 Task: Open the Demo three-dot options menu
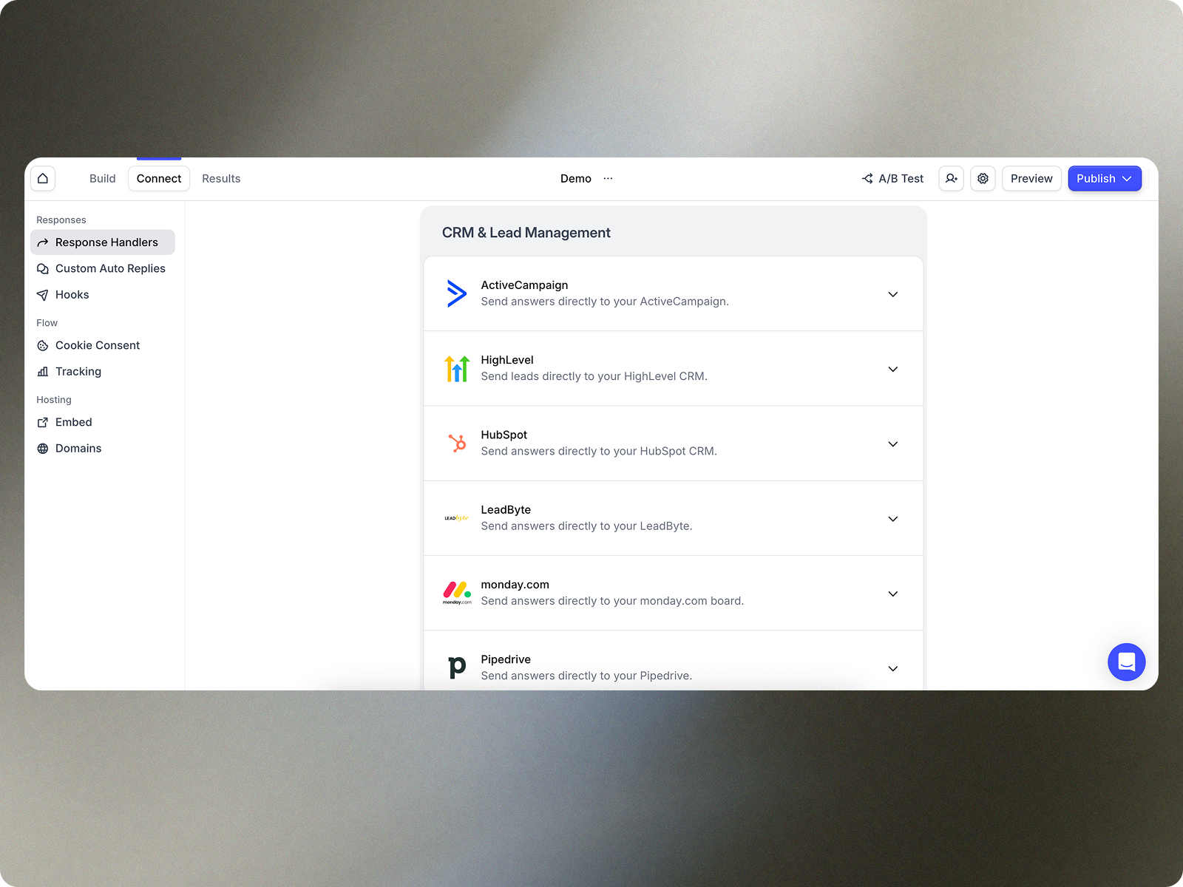click(608, 178)
